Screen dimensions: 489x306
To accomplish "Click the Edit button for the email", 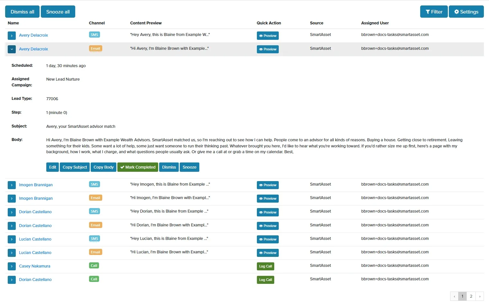I will tap(52, 167).
